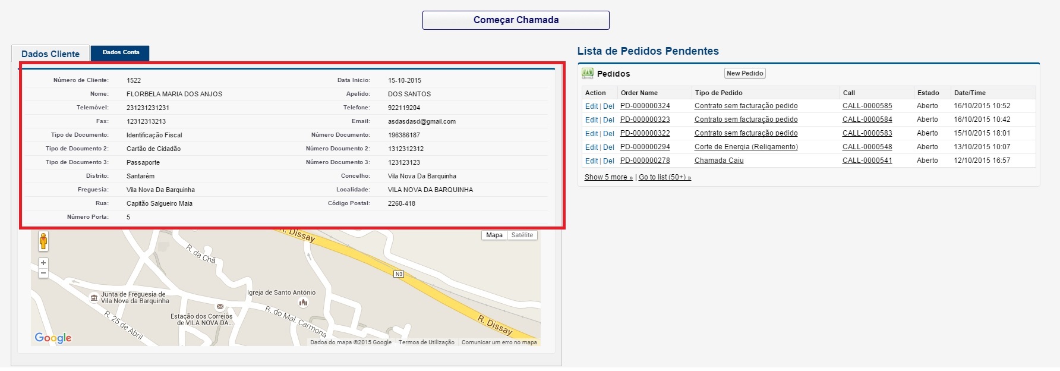Zoom in on the map
Viewport: 1060px width, 371px height.
point(43,263)
